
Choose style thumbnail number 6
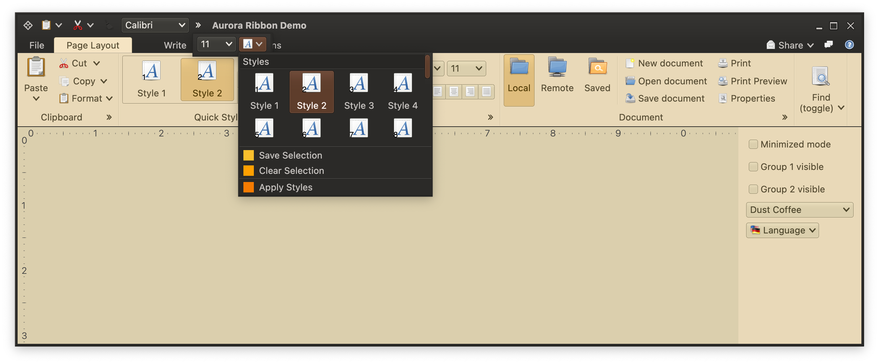pyautogui.click(x=311, y=128)
